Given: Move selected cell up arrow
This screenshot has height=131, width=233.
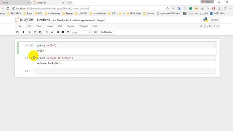Looking at the screenshot, I should coord(47,32).
